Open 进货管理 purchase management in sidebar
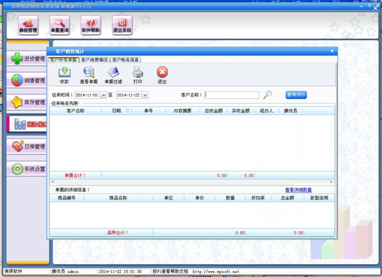The image size is (382, 277). 27,58
